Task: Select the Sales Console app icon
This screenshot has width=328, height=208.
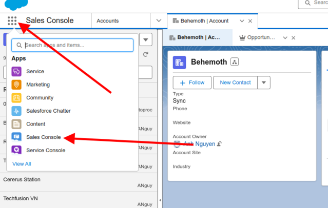Action: coord(16,137)
